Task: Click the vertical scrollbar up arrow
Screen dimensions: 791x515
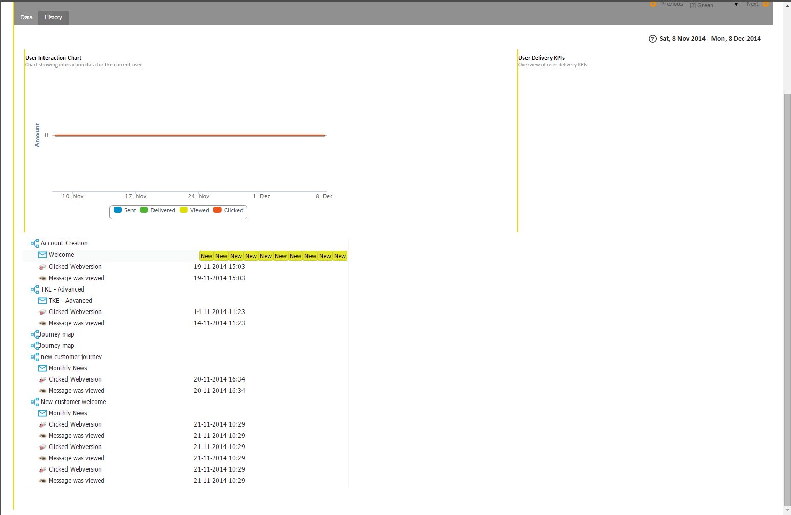Action: [x=787, y=6]
